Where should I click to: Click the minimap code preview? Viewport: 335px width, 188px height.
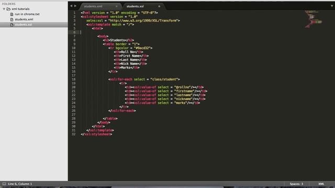point(313,19)
